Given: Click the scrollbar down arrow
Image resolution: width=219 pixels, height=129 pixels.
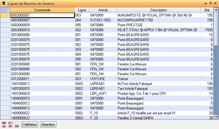Looking at the screenshot, I should coord(216,117).
